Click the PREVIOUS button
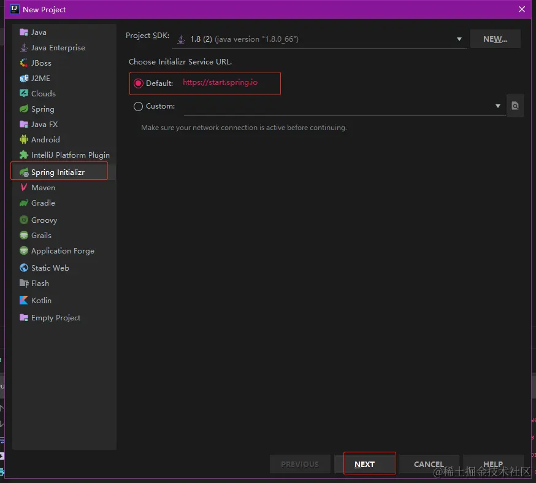 tap(300, 464)
